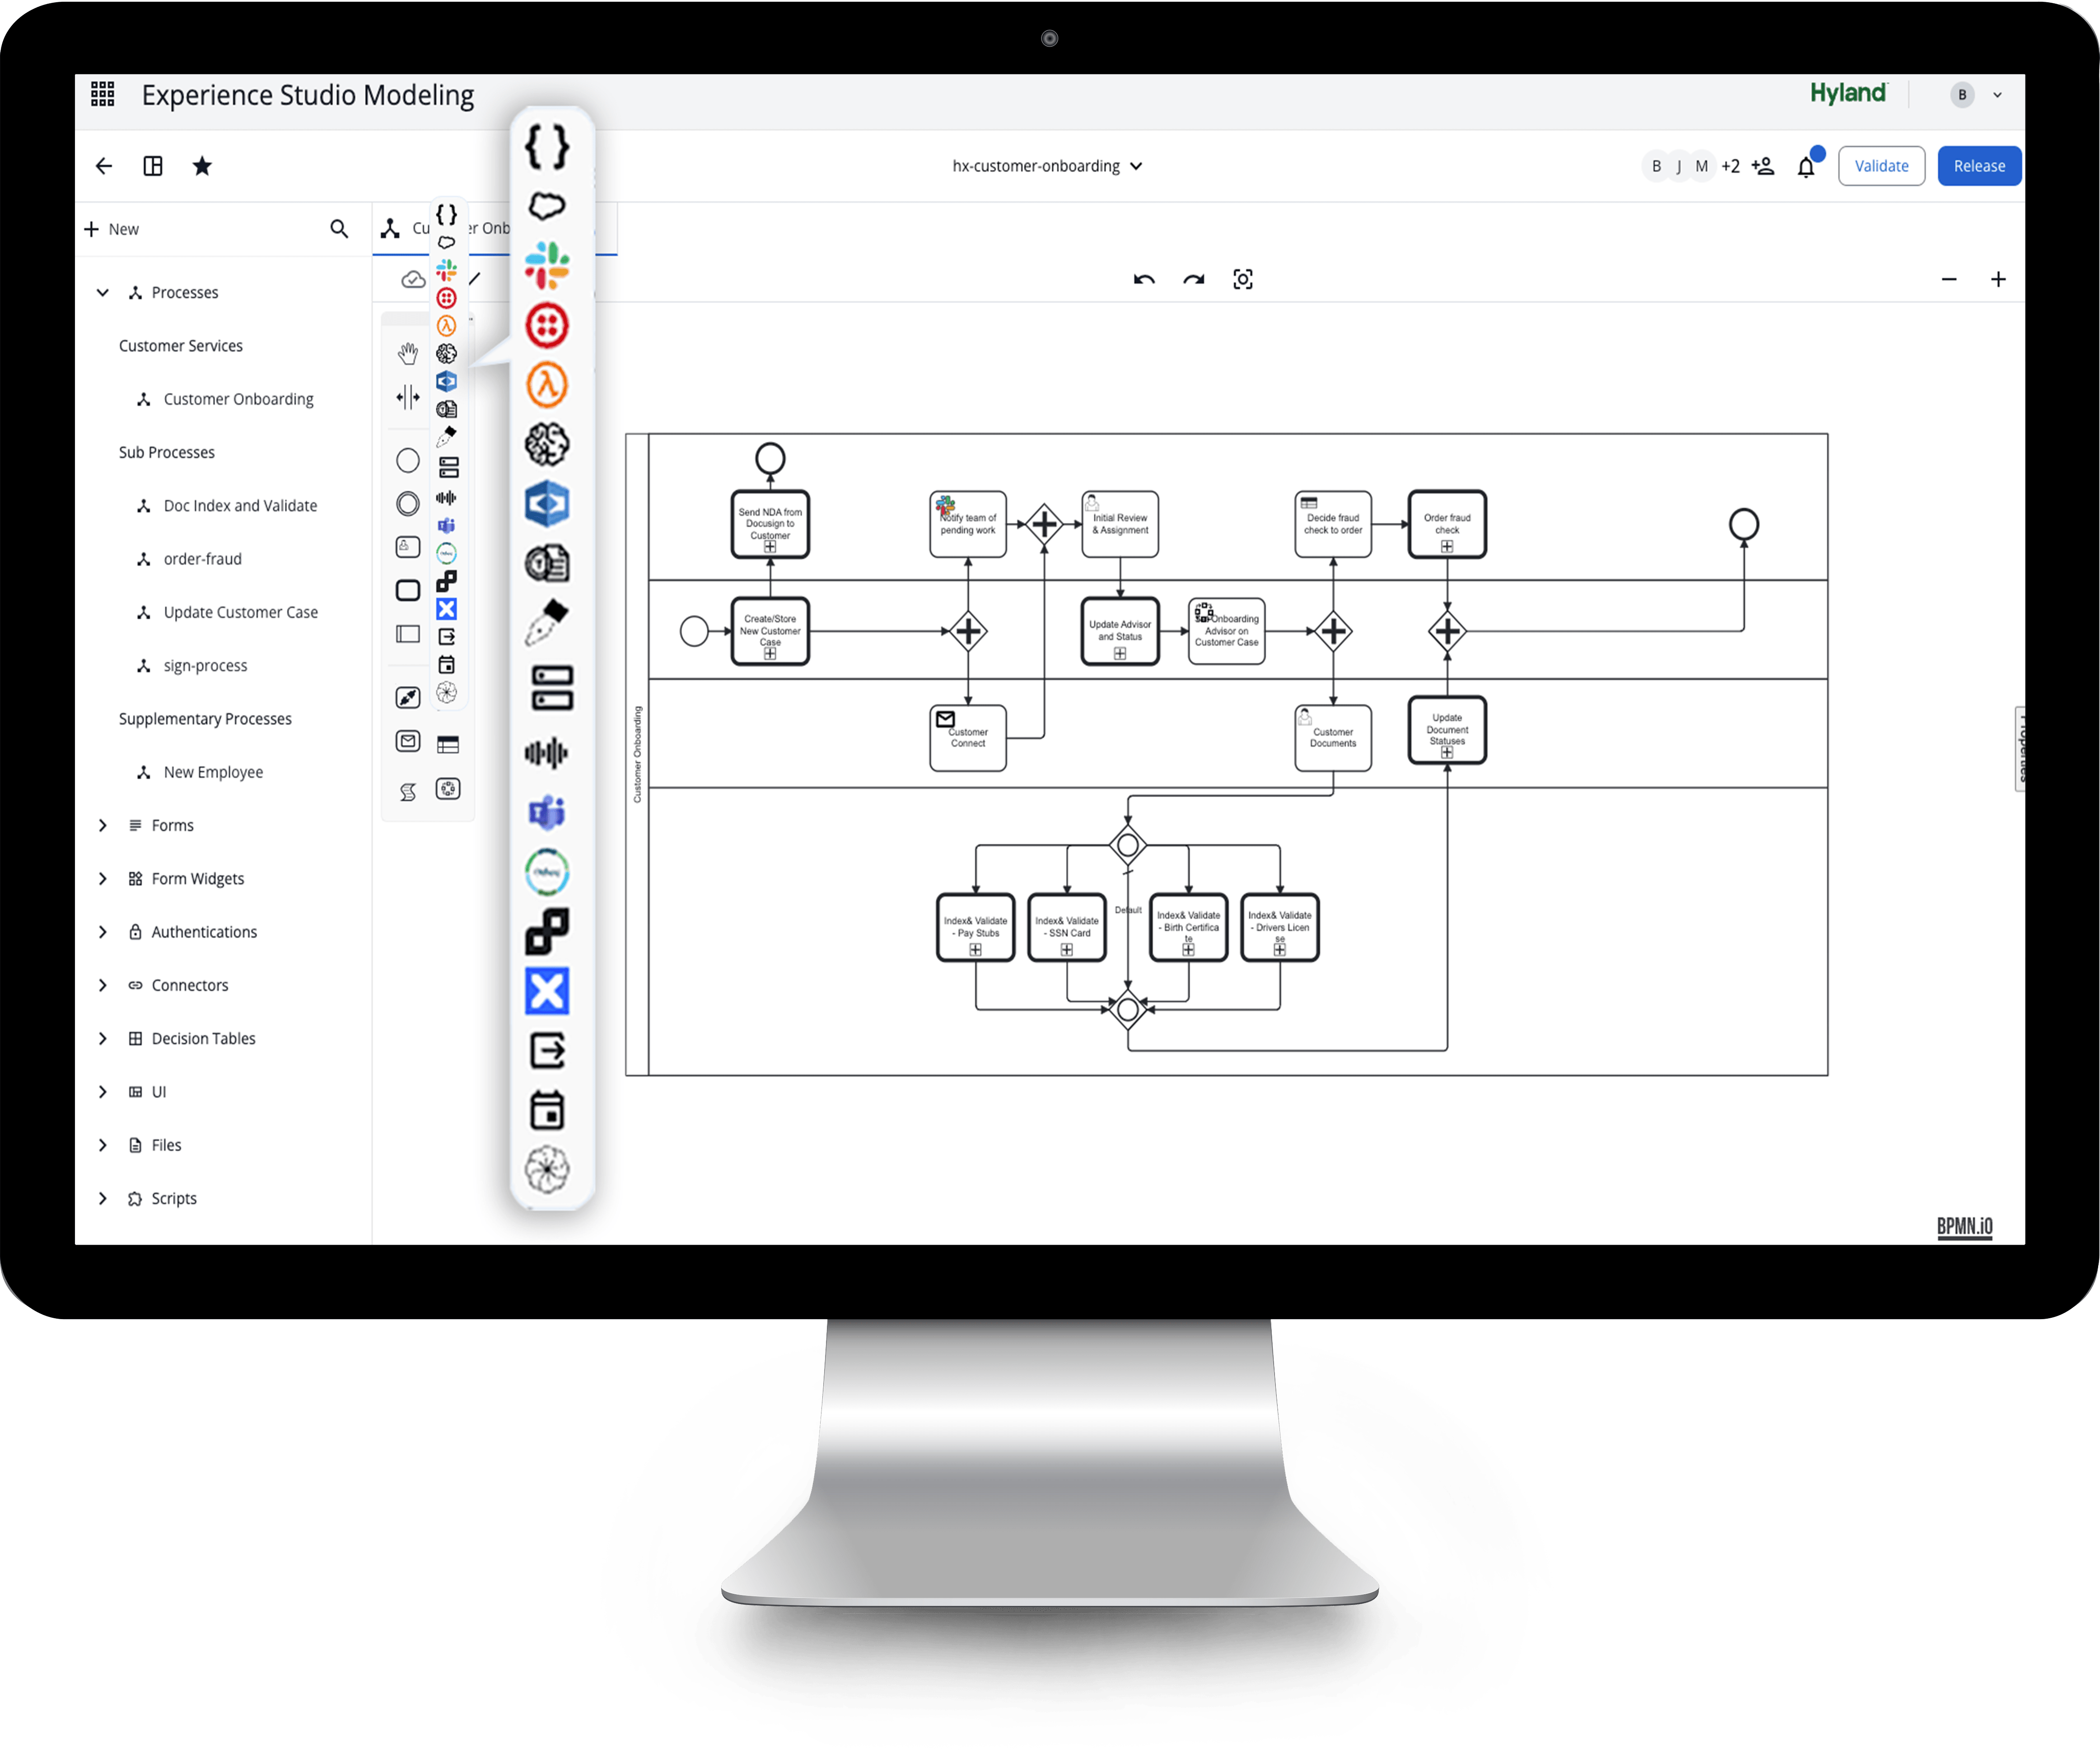Open Doc Index and Validate process
The height and width of the screenshot is (1753, 2100).
(x=240, y=506)
